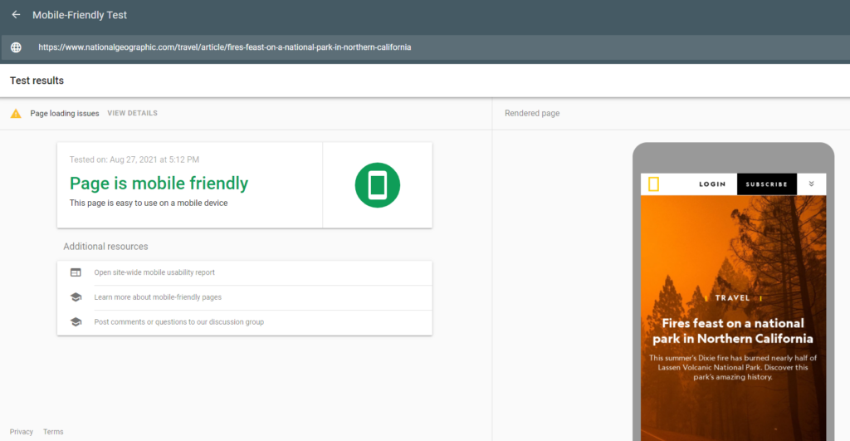Click the icon beside Learn more about mobile-friendly pages
This screenshot has height=441, width=850.
point(76,297)
